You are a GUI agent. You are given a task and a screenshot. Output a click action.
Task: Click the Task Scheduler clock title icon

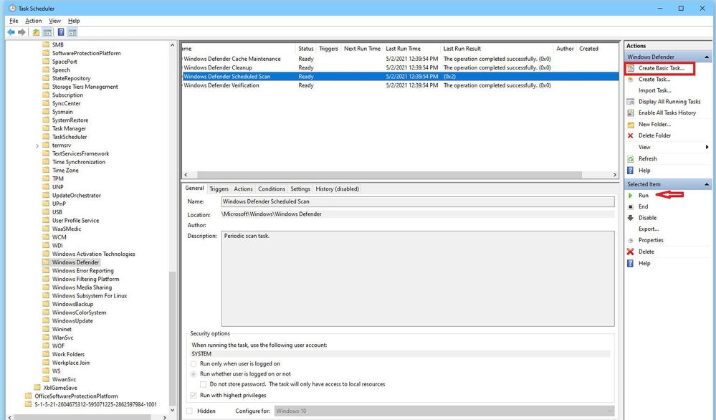pos(12,8)
